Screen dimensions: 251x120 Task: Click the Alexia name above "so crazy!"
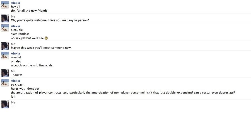pos(15,81)
